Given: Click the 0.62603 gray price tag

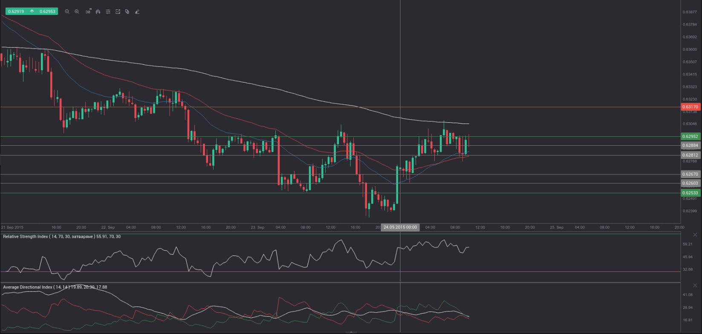Looking at the screenshot, I should click(x=690, y=184).
